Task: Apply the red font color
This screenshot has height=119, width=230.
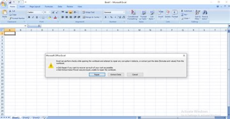Action: click(x=55, y=17)
